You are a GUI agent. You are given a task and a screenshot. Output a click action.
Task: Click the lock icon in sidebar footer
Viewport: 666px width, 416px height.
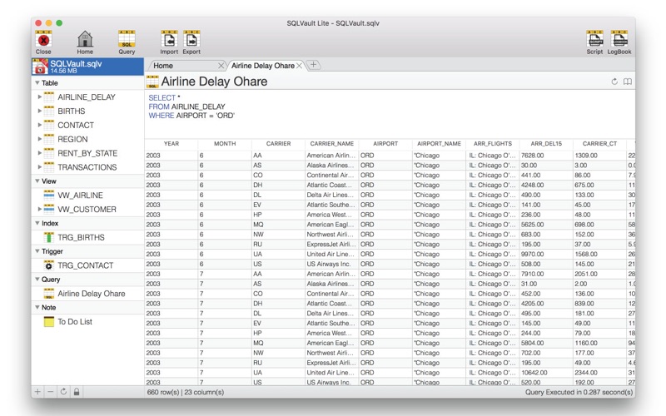pos(77,392)
